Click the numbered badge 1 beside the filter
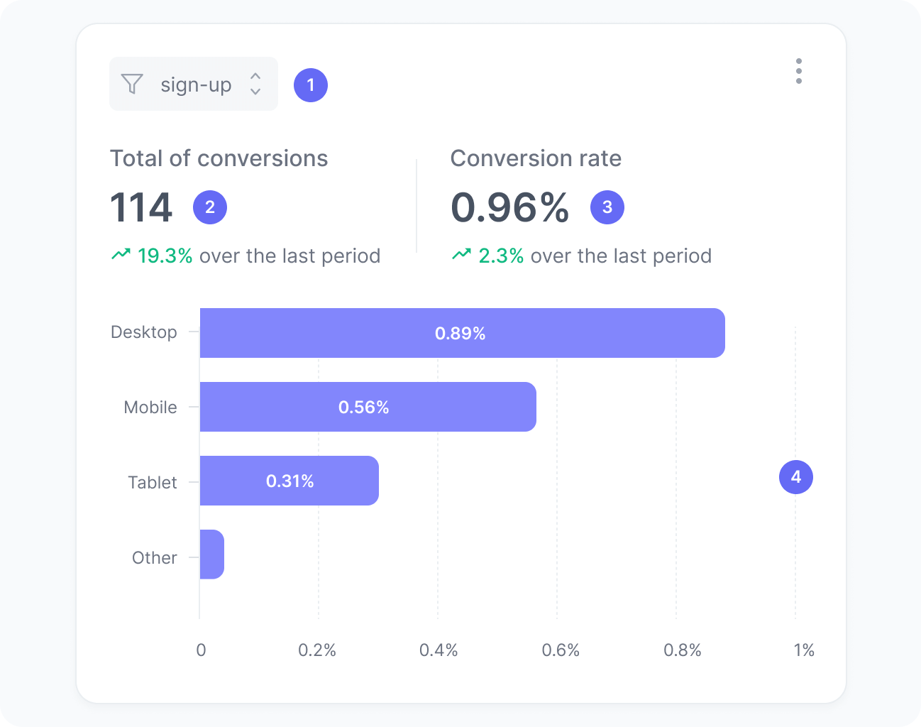921x727 pixels. [x=310, y=85]
